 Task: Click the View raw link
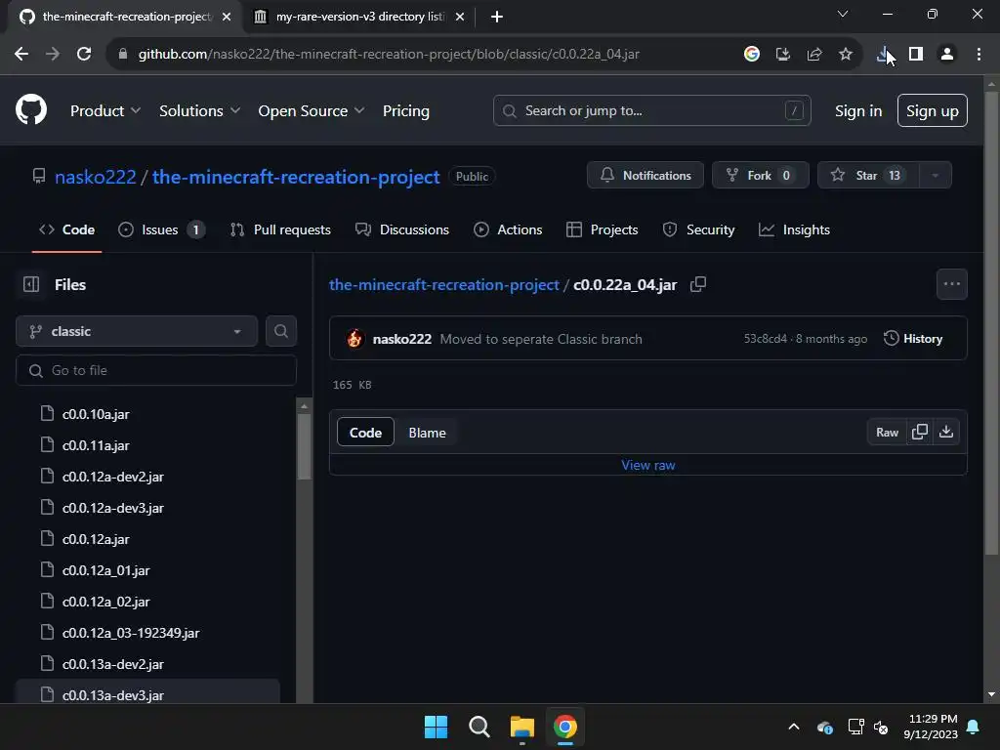point(648,465)
